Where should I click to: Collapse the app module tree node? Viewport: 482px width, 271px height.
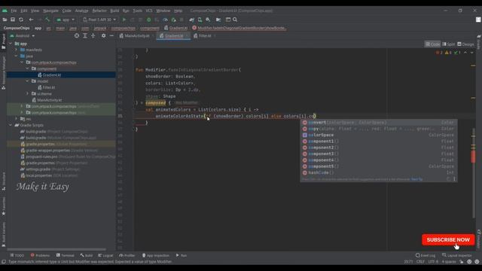click(11, 44)
